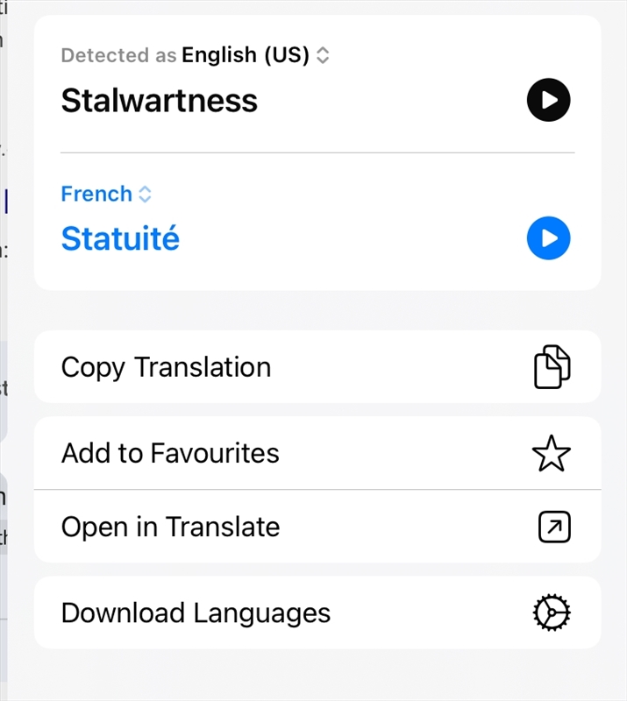The width and height of the screenshot is (627, 701).
Task: Click the Download Languages gear icon
Action: 551,612
